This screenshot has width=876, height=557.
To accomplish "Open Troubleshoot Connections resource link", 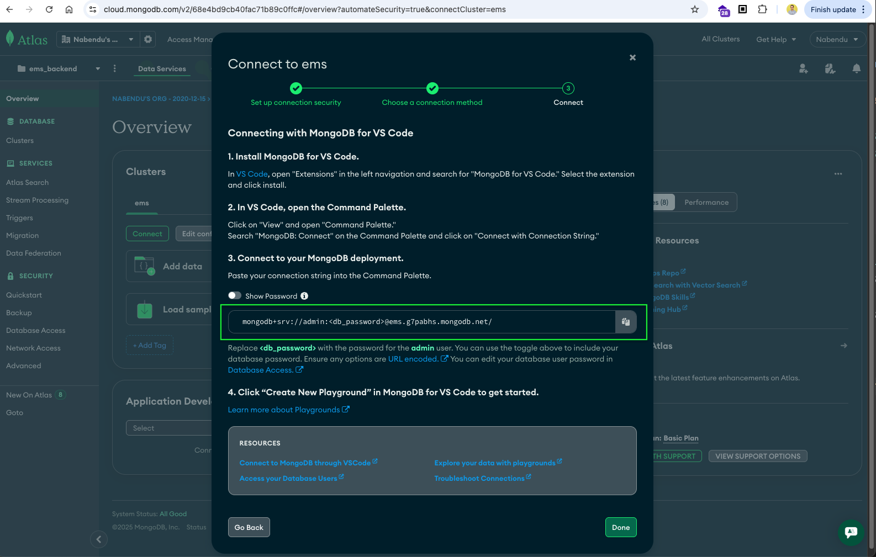I will click(x=482, y=478).
